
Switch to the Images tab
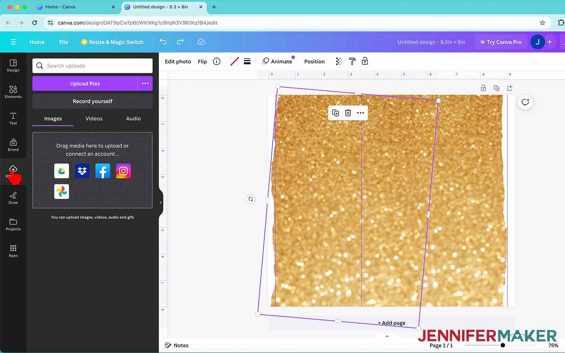click(x=53, y=119)
